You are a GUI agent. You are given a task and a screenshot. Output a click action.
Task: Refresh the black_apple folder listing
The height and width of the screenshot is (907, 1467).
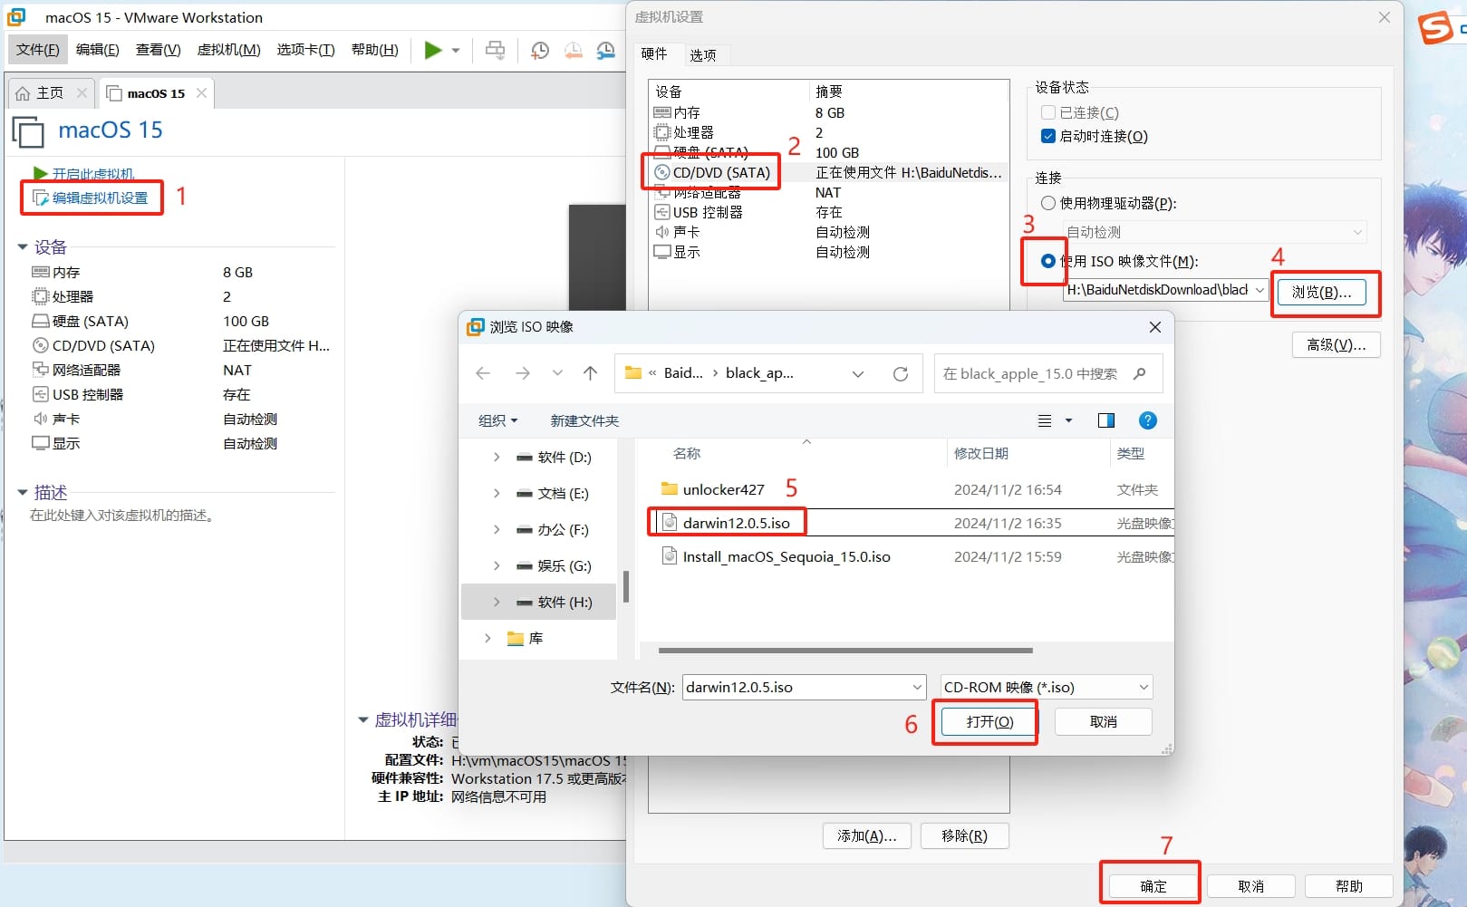tap(901, 373)
